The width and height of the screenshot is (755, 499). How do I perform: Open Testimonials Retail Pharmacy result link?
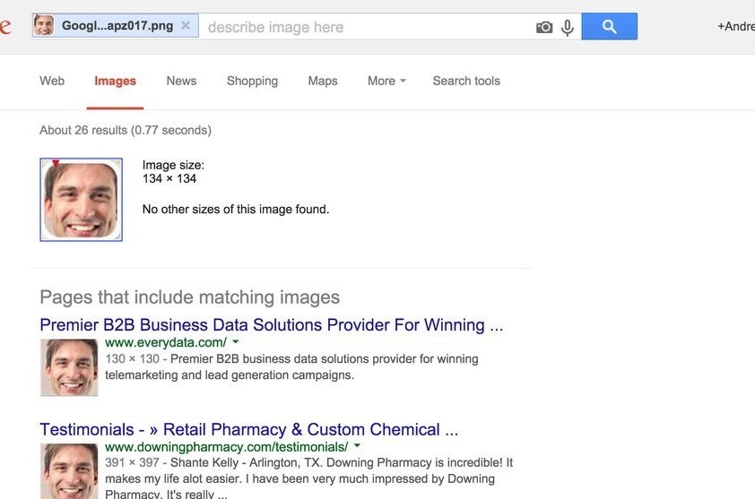click(x=249, y=429)
